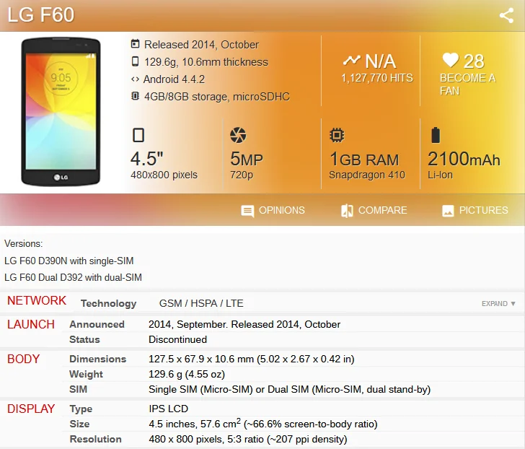525x449 pixels.
Task: Click the Discontinued status value
Action: pyautogui.click(x=178, y=339)
